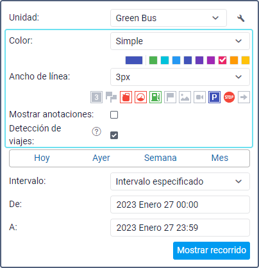Screen dimensions: 259x268
Task: Toggle the gas station marker icon
Action: point(155,97)
